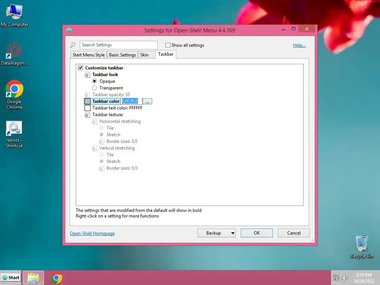Click the volume speaker tray icon
The width and height of the screenshot is (380, 285).
(345, 278)
